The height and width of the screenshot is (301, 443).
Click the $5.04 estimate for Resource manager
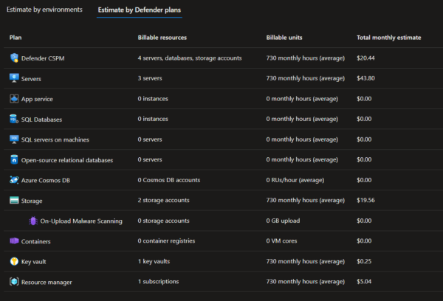coord(364,282)
